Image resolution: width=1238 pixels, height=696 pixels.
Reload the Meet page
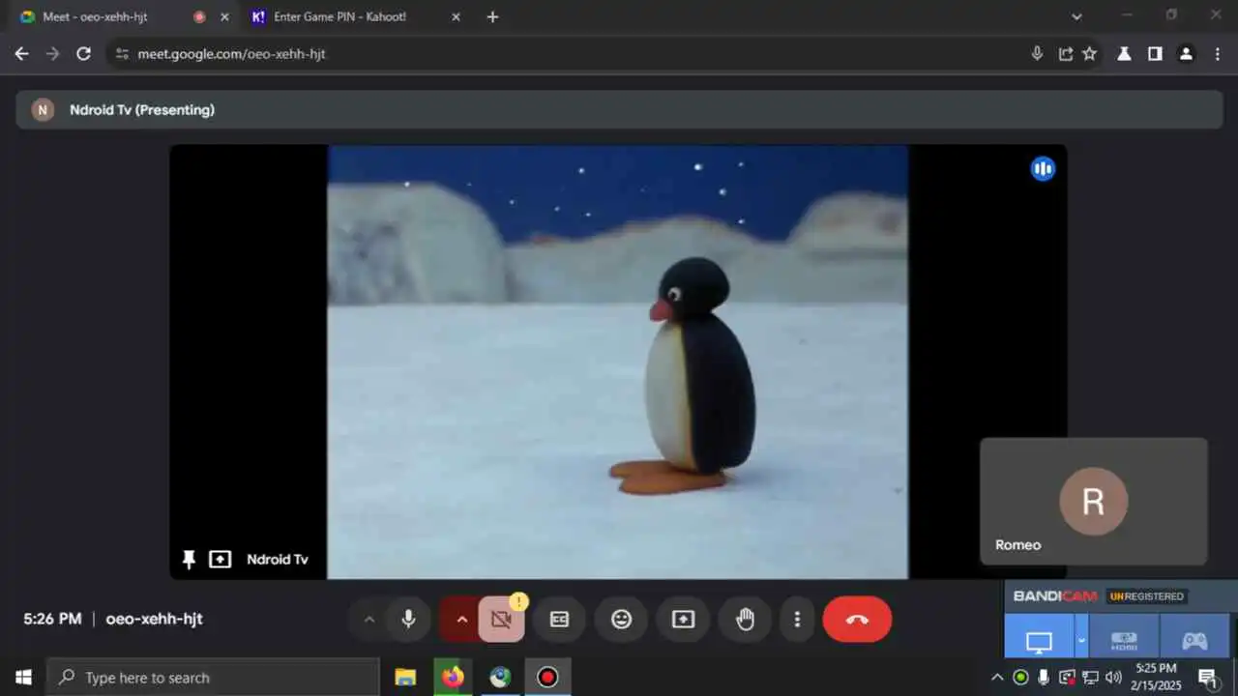pos(84,54)
